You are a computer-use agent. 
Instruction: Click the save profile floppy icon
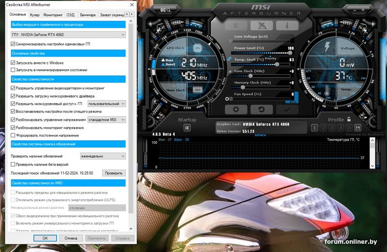point(357,128)
